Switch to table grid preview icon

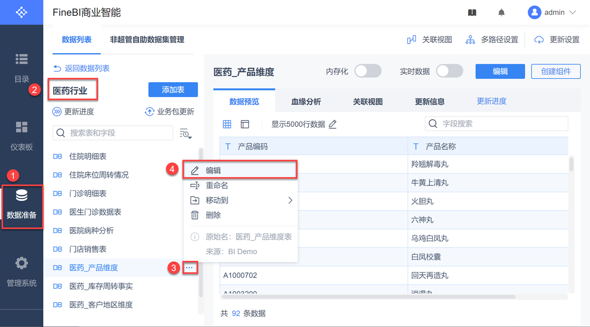pos(227,124)
